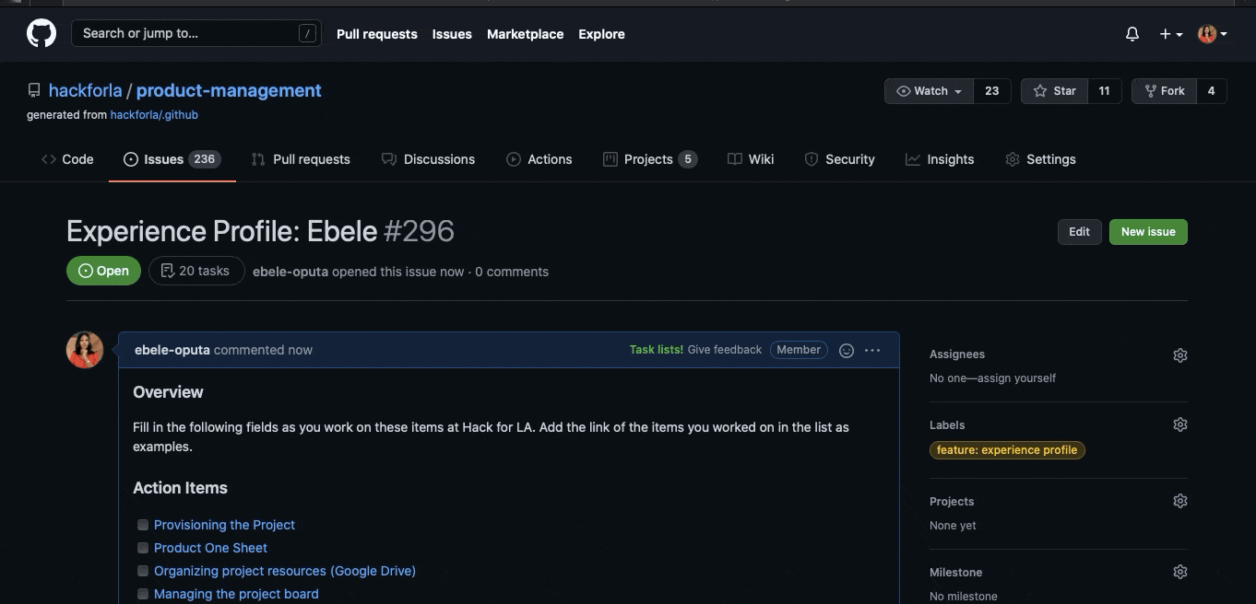The width and height of the screenshot is (1256, 604).
Task: Expand the plus create-new dropdown
Action: (1167, 33)
